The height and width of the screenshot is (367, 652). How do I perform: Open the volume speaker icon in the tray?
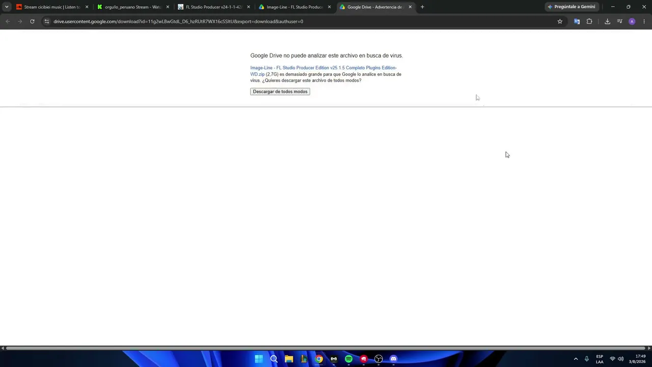620,359
